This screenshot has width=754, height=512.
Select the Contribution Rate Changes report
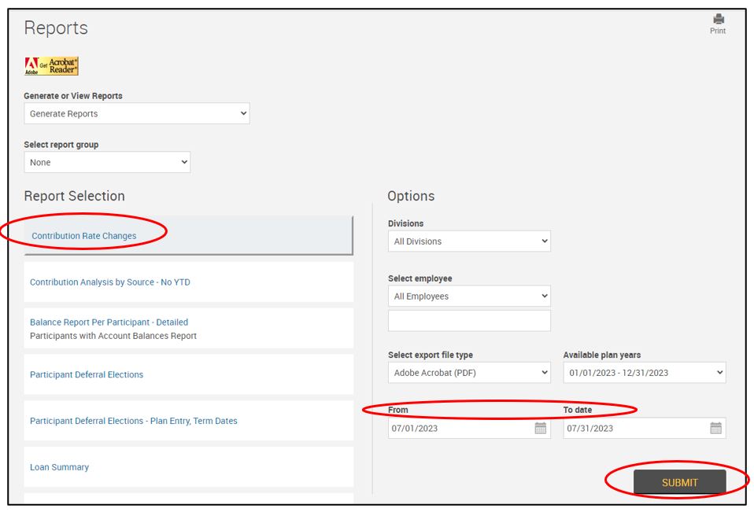84,236
